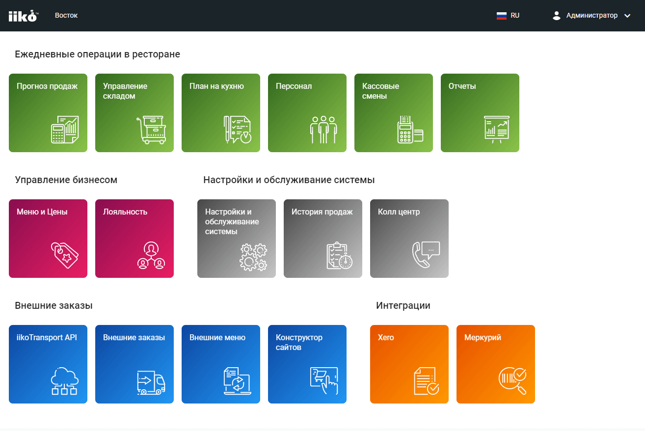
Task: Open Управление складом warehouse tile
Action: pos(134,113)
